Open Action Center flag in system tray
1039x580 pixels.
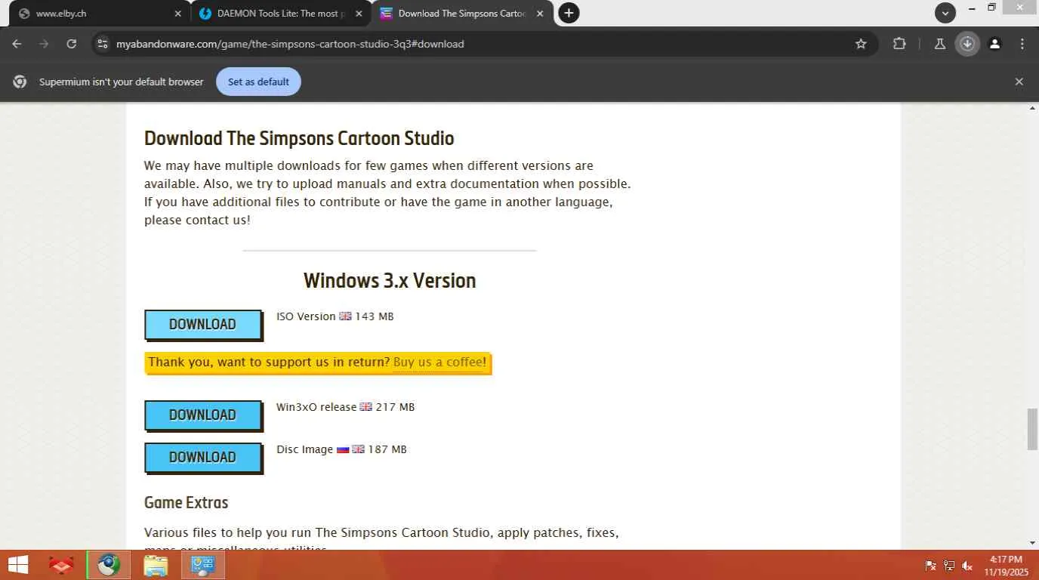click(930, 566)
